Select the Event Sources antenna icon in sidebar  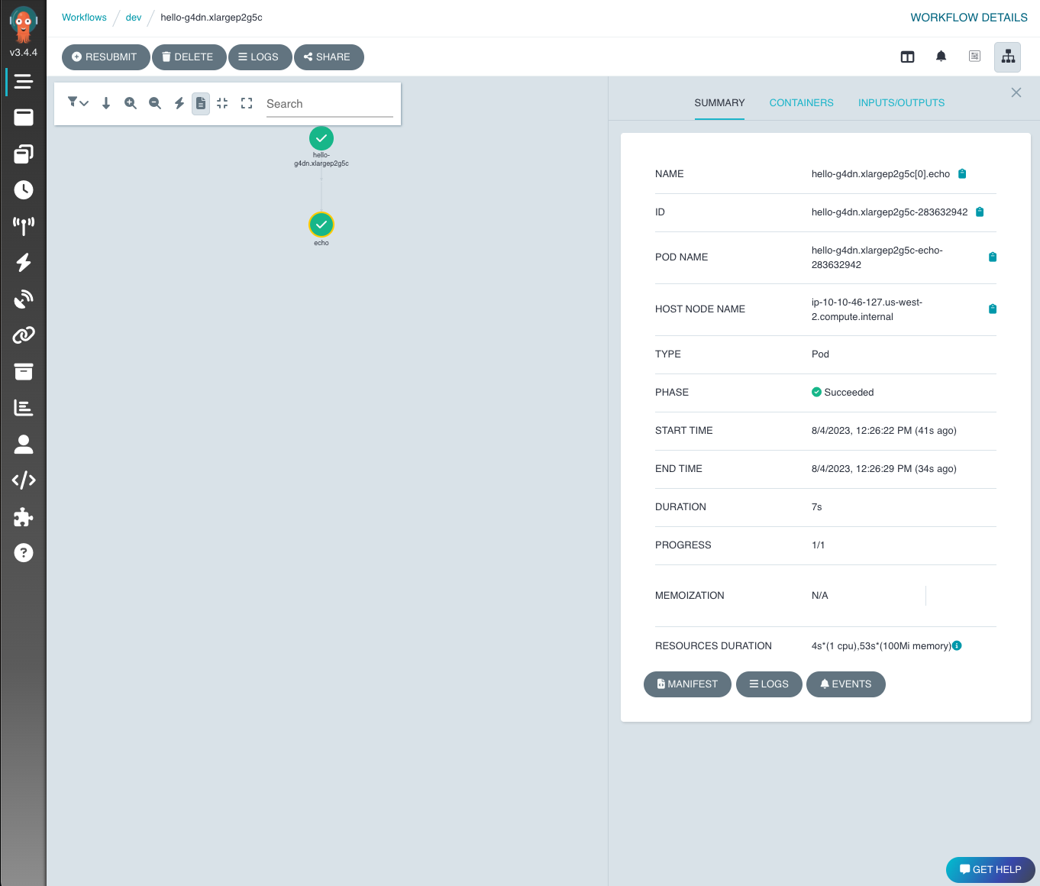[x=24, y=225]
